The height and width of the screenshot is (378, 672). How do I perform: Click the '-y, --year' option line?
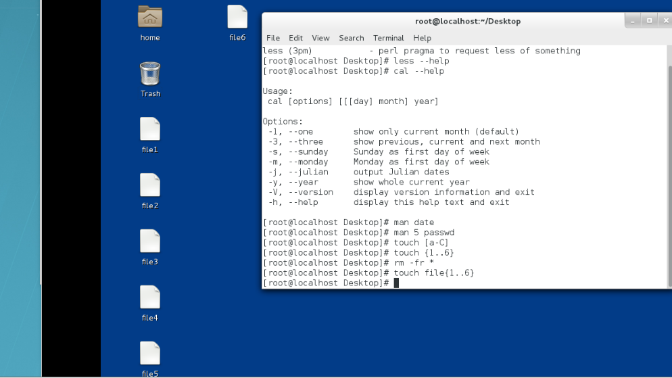tap(368, 182)
